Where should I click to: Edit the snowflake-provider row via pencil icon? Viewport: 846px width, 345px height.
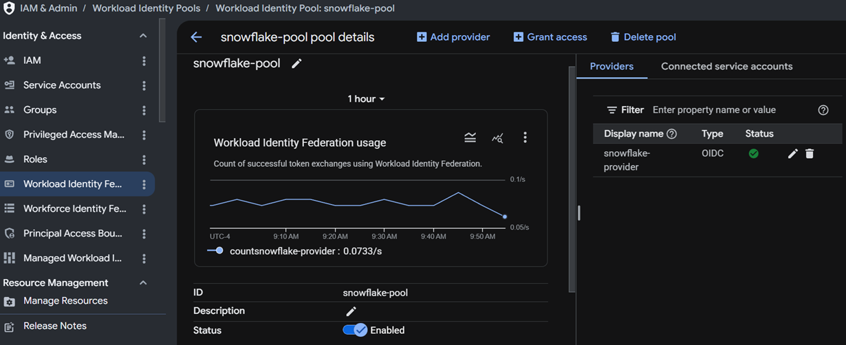tap(792, 153)
